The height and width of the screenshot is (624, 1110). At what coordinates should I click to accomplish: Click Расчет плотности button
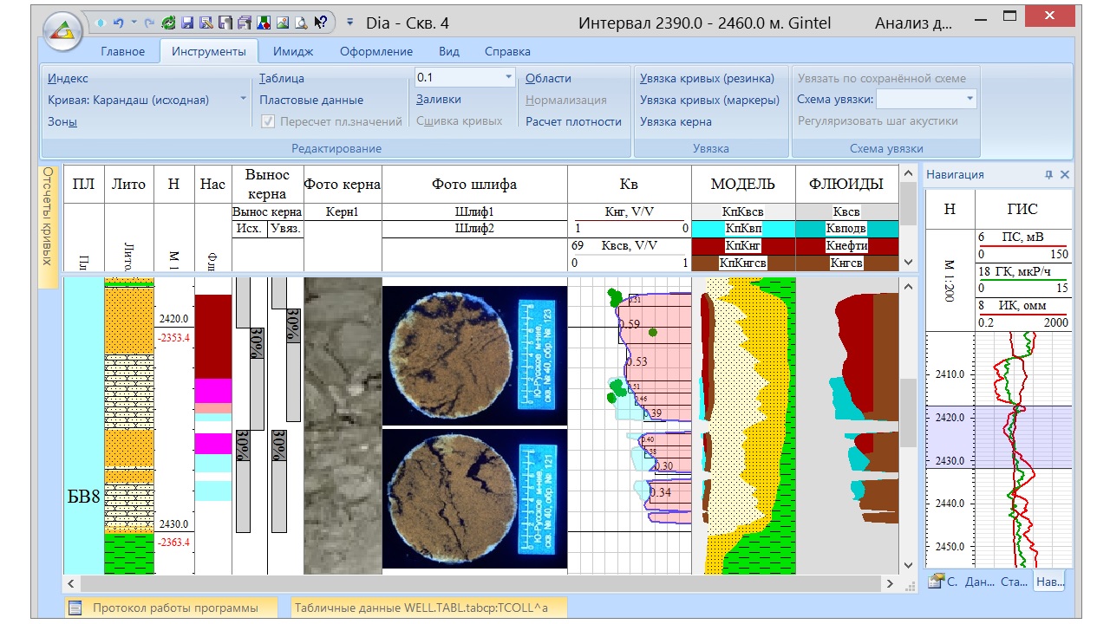coord(573,121)
